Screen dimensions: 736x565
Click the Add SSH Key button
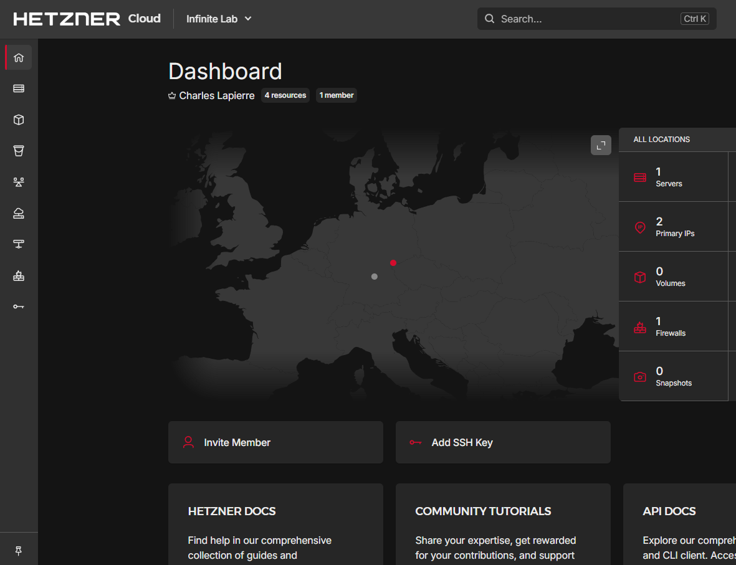pos(503,442)
